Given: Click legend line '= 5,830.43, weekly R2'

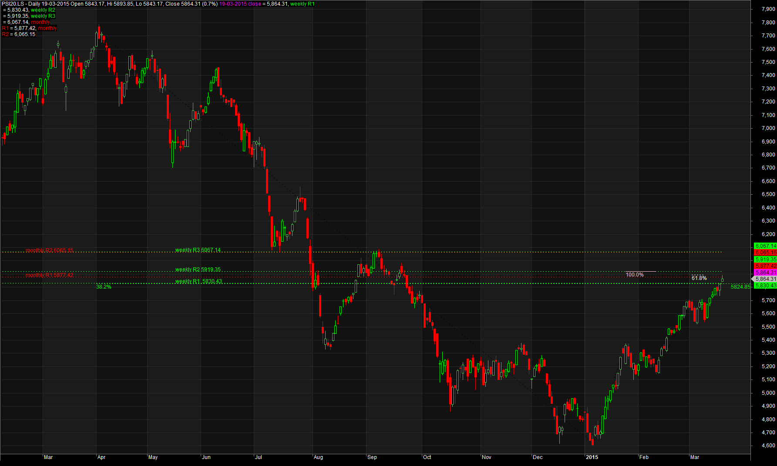Looking at the screenshot, I should [x=29, y=10].
